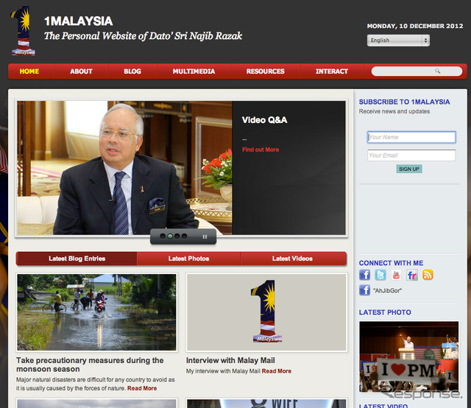Click the "LATEST PHOTO" heading

385,312
